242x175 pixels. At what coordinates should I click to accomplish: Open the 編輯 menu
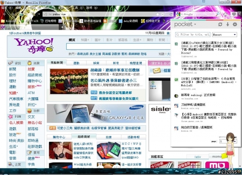click(21, 8)
